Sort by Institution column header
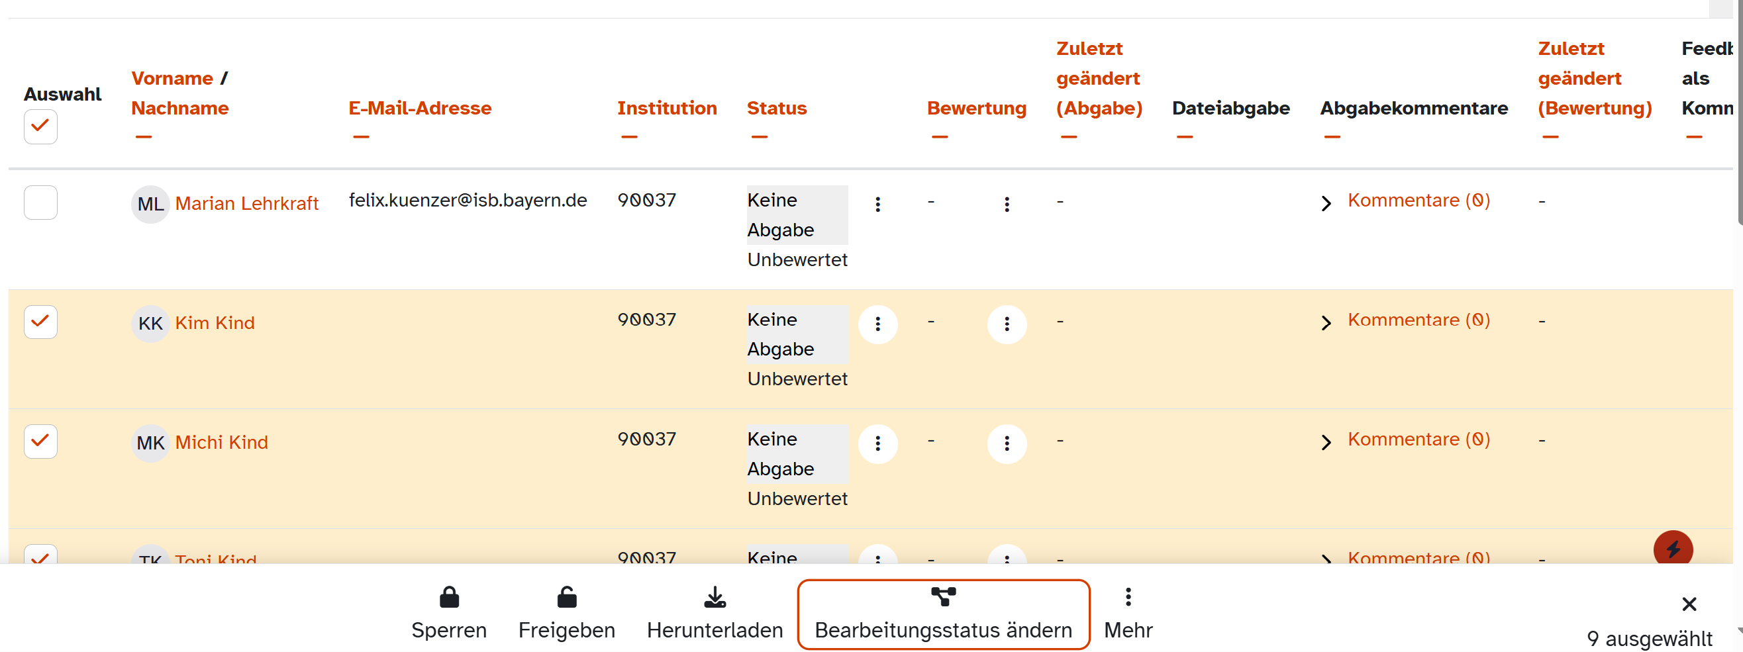Image resolution: width=1743 pixels, height=652 pixels. pyautogui.click(x=666, y=107)
